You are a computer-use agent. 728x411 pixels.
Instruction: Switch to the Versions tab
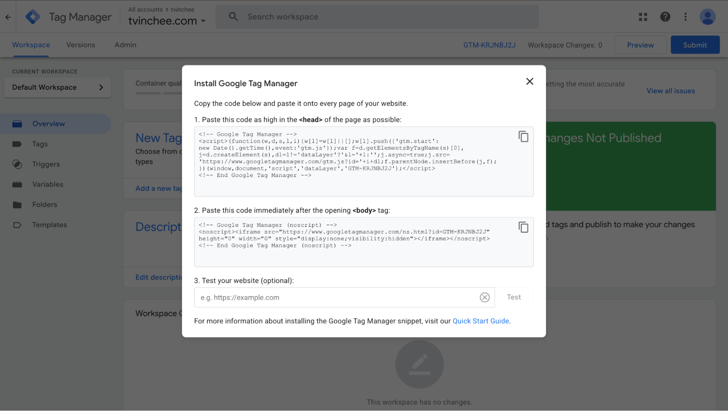(80, 45)
